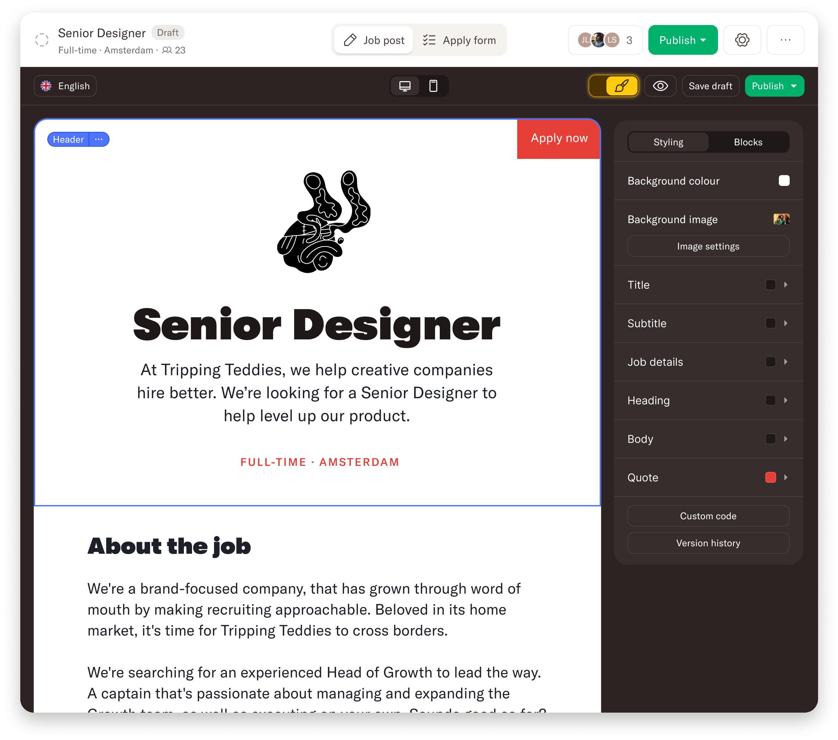Image resolution: width=838 pixels, height=740 pixels.
Task: Switch to the Apply form tab
Action: (x=460, y=40)
